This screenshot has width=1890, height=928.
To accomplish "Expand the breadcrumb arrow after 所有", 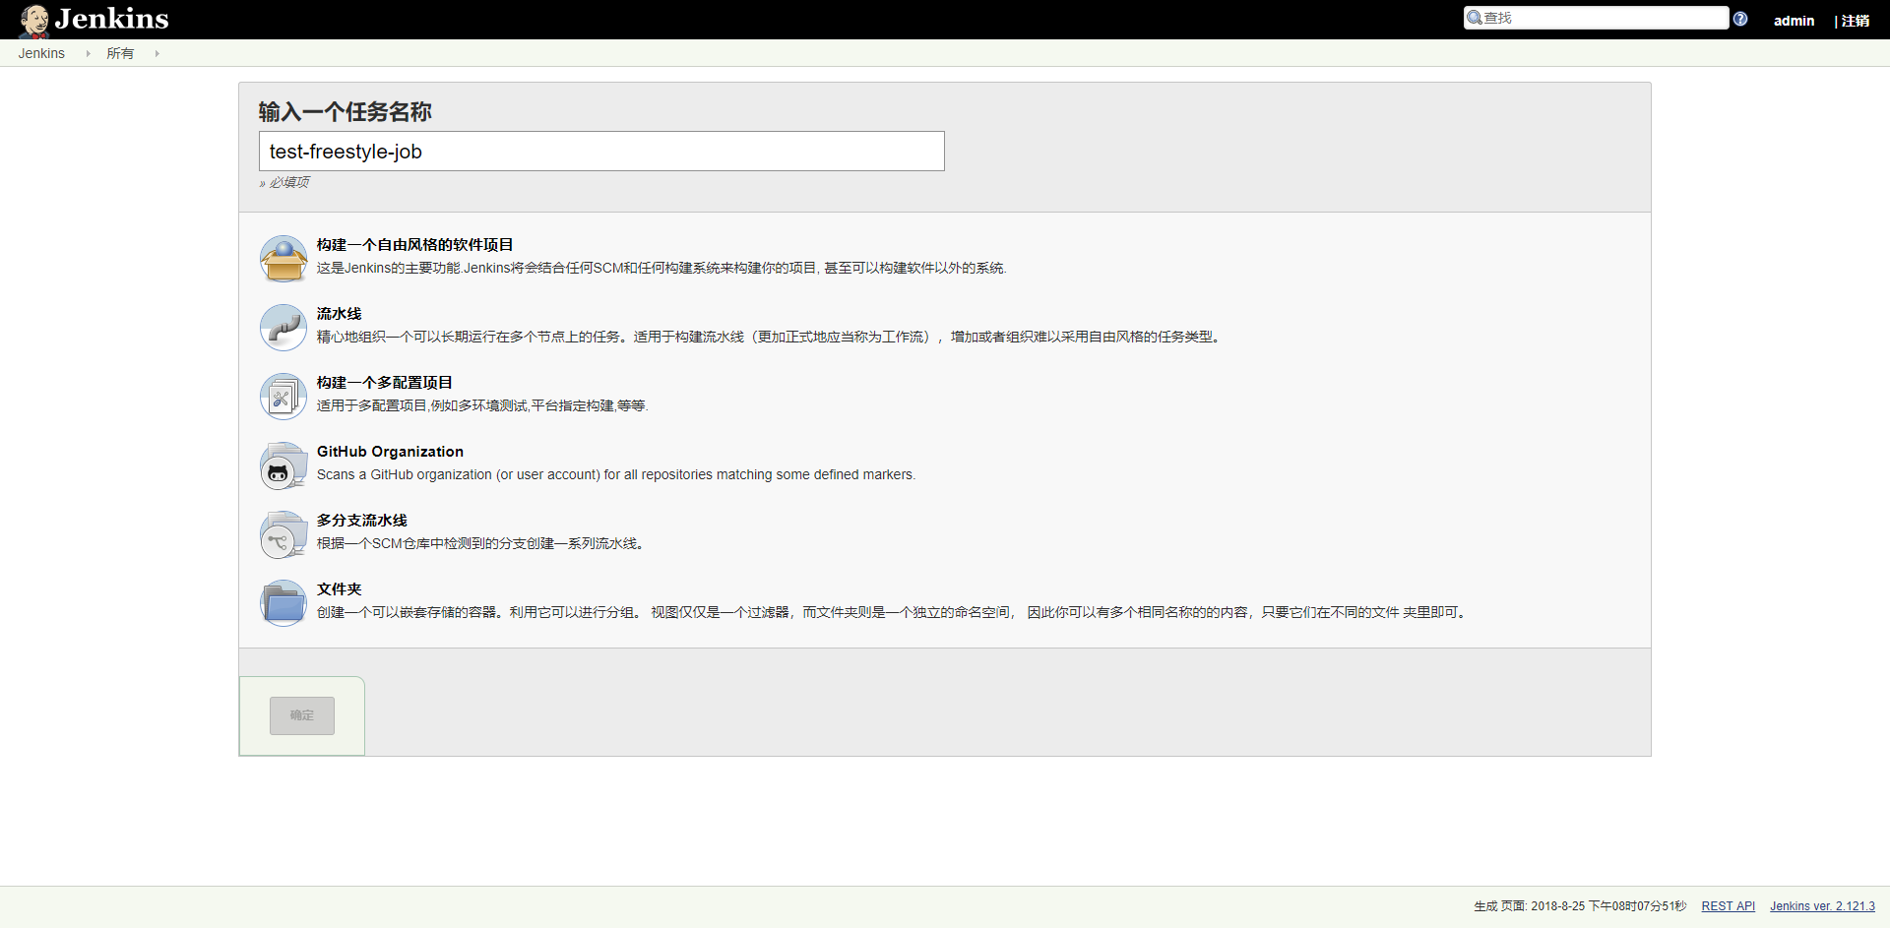I will [x=157, y=54].
